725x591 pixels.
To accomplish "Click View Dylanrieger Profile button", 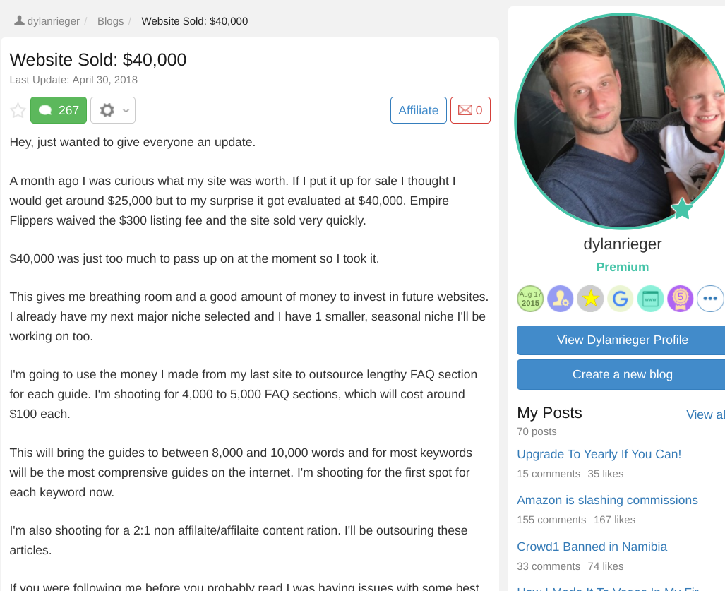I will (x=623, y=340).
